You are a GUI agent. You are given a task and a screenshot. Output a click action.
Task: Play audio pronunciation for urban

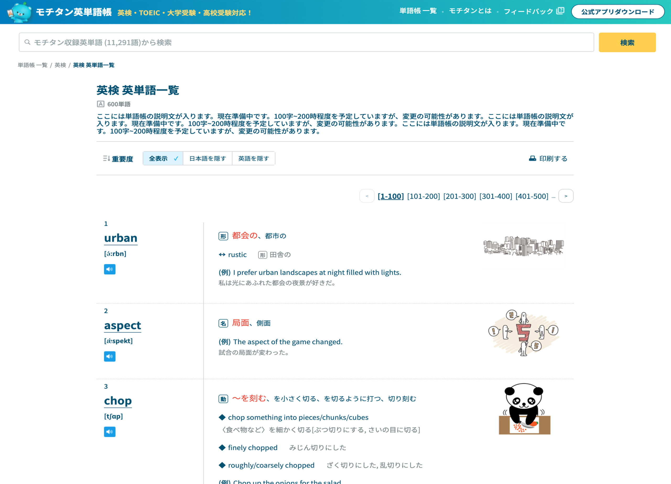(110, 269)
